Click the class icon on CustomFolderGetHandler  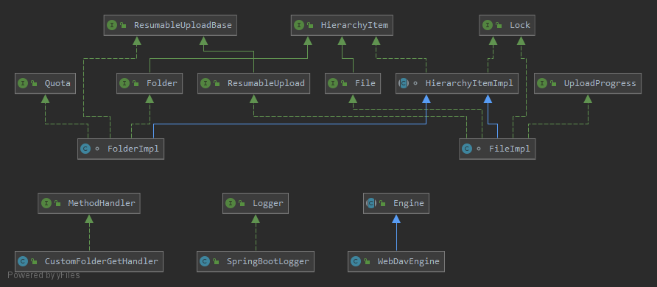click(x=23, y=261)
